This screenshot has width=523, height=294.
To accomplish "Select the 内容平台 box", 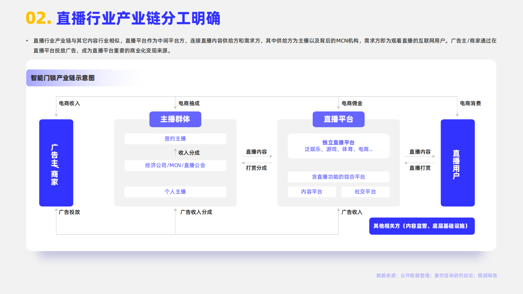I will pyautogui.click(x=311, y=192).
